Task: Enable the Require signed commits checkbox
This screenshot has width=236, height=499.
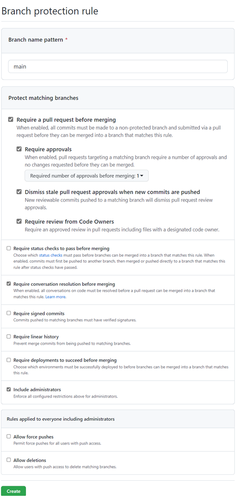Action: click(9, 313)
